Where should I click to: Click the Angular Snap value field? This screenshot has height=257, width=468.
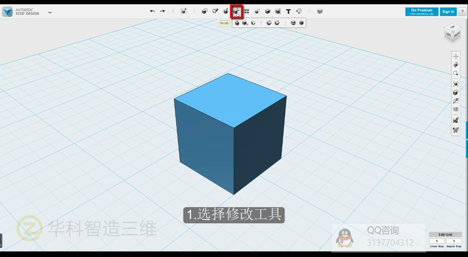[454, 241]
